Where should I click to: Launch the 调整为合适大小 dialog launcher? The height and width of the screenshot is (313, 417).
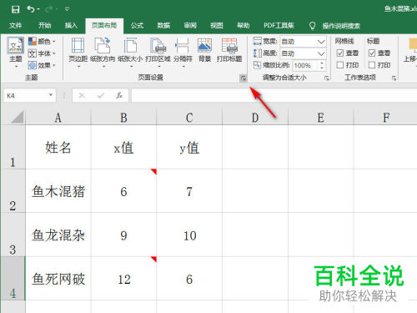[x=327, y=78]
